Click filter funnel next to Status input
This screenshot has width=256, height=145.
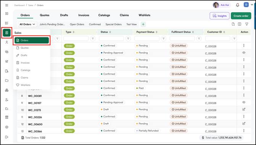click(128, 39)
